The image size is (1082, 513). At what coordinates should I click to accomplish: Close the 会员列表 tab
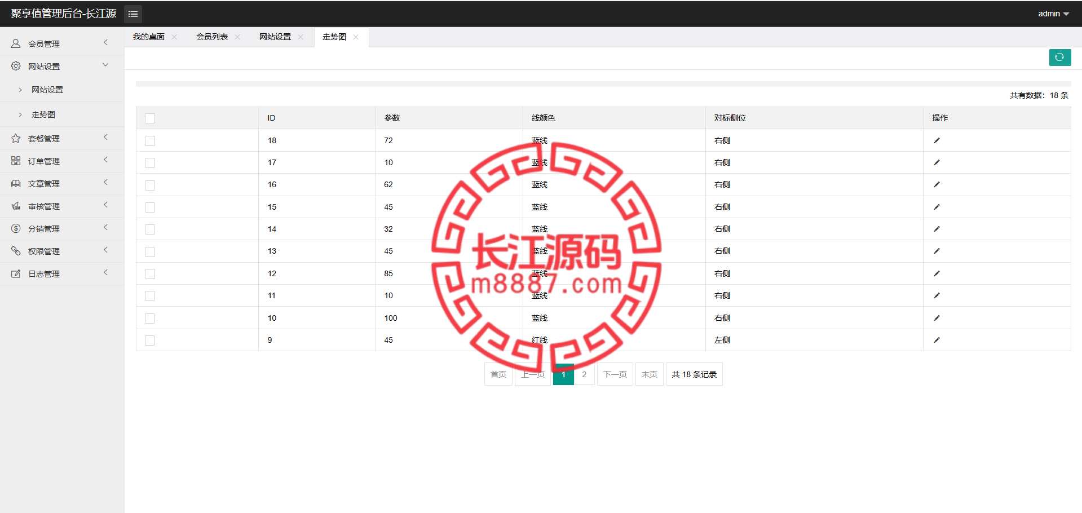tap(237, 37)
